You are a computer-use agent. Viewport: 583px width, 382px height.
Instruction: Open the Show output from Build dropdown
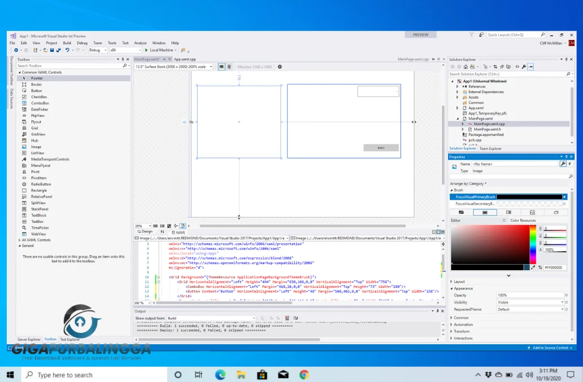click(x=211, y=318)
